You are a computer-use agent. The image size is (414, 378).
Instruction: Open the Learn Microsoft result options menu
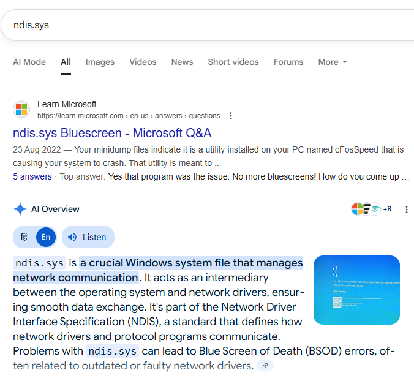[231, 116]
